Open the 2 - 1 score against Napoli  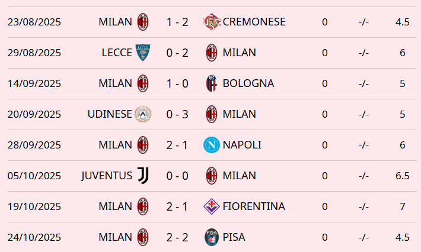click(177, 145)
